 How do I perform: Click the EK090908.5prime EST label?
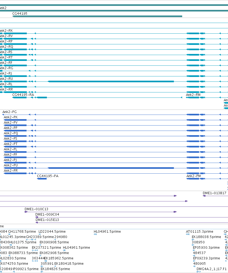coord(54,242)
